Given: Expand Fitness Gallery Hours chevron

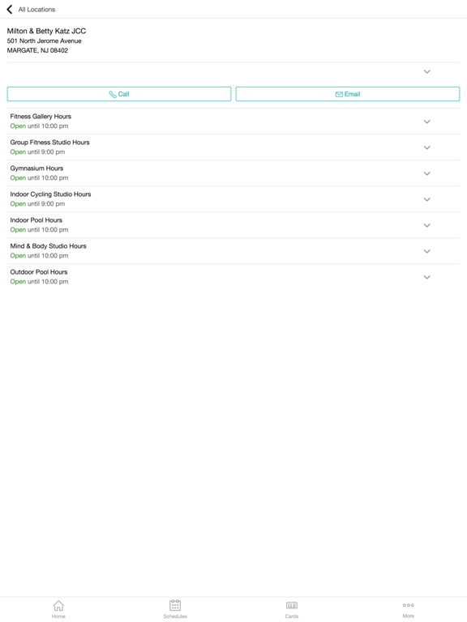Looking at the screenshot, I should pos(427,121).
